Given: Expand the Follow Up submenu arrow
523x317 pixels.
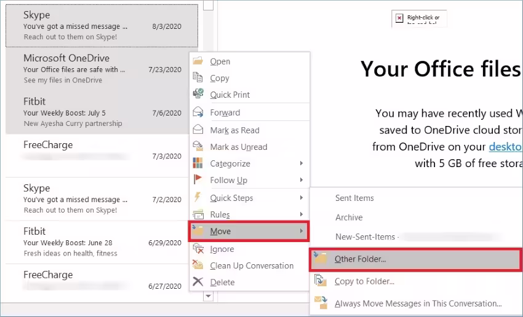Looking at the screenshot, I should [301, 180].
